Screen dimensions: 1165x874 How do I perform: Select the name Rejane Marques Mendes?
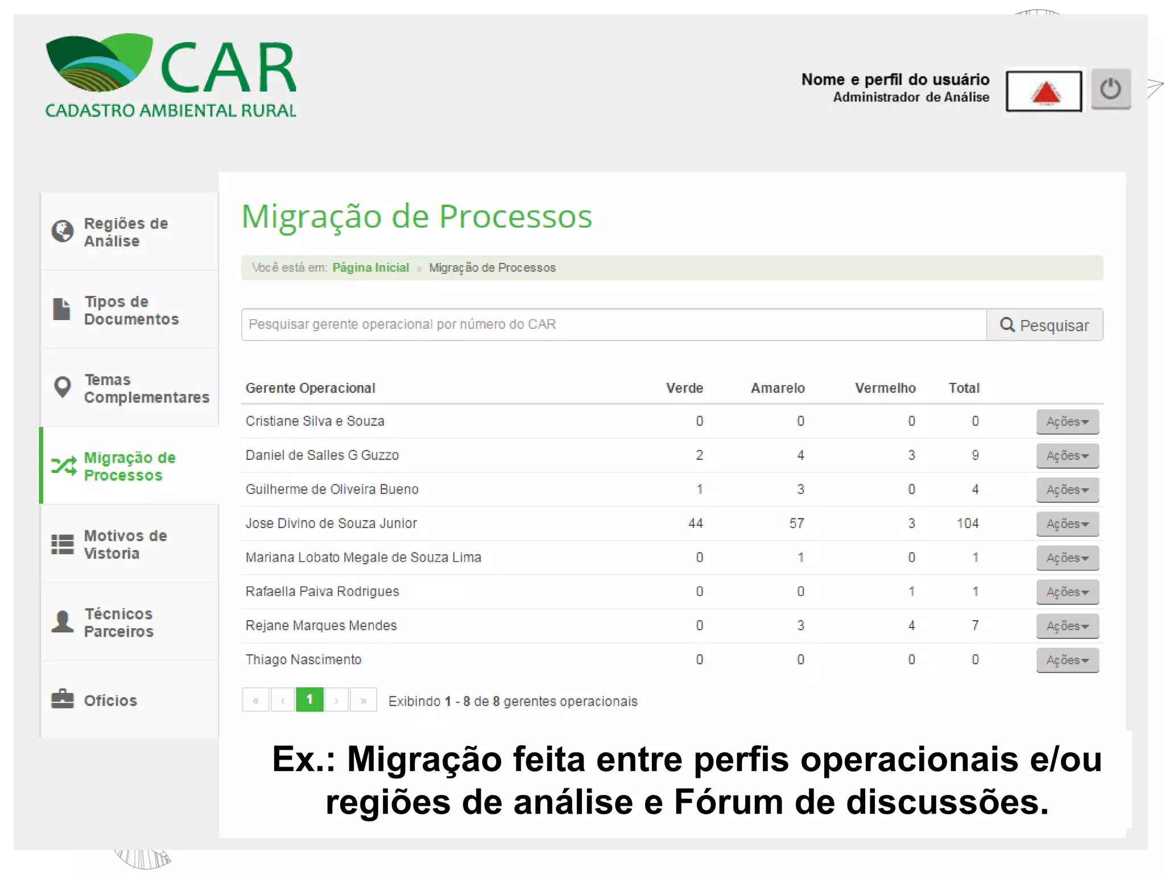(x=321, y=625)
